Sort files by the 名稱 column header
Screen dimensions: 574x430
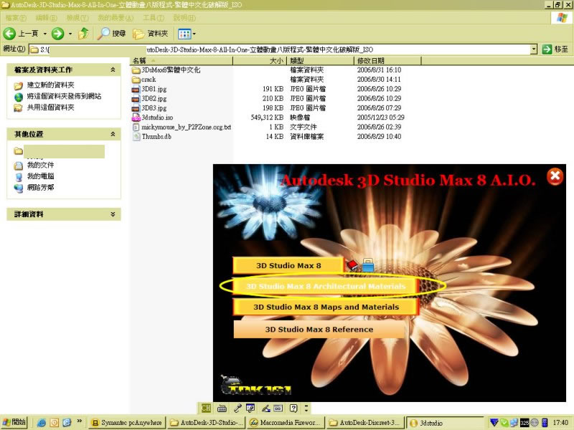[x=182, y=61]
